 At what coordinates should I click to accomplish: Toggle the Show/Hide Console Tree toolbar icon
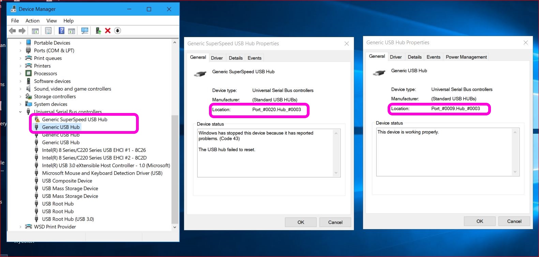(35, 31)
